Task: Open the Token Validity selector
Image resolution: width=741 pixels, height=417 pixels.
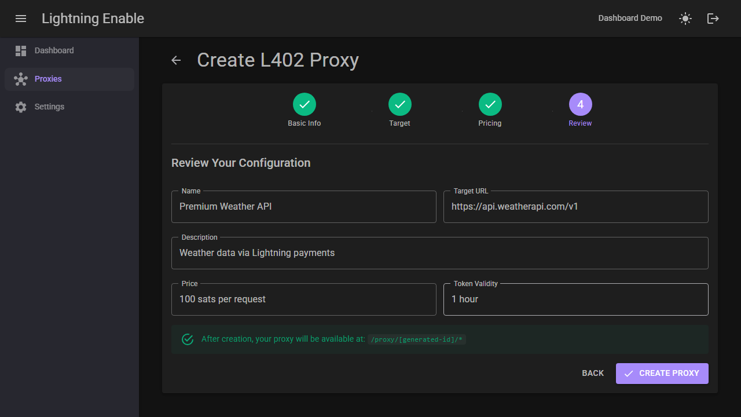Action: (575, 299)
